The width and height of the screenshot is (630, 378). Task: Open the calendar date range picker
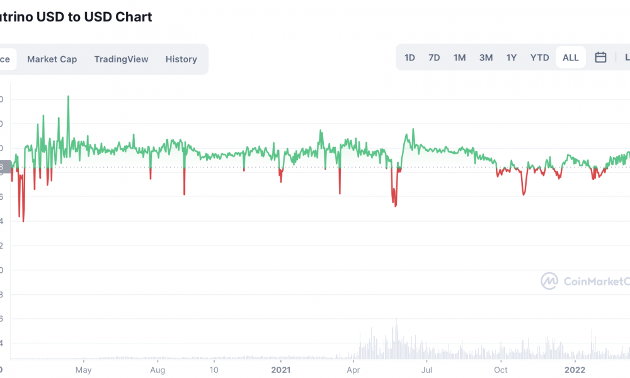600,57
